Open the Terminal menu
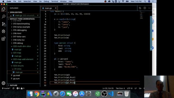Viewport: 174px width, 98px height. [55, 1]
